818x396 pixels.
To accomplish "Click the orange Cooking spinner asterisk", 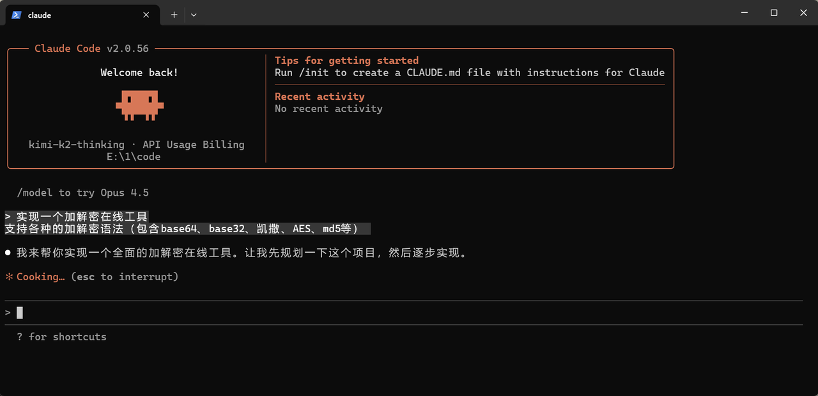I will pyautogui.click(x=9, y=277).
